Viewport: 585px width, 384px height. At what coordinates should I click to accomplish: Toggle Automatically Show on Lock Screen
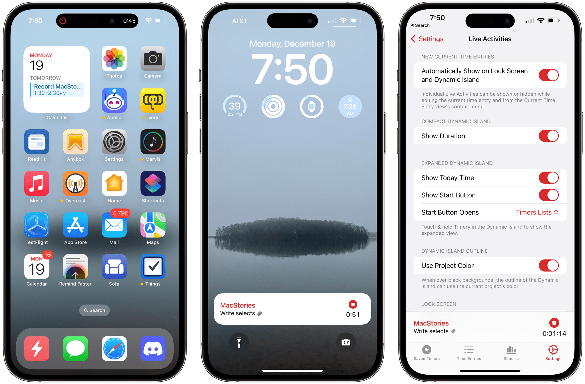(550, 75)
